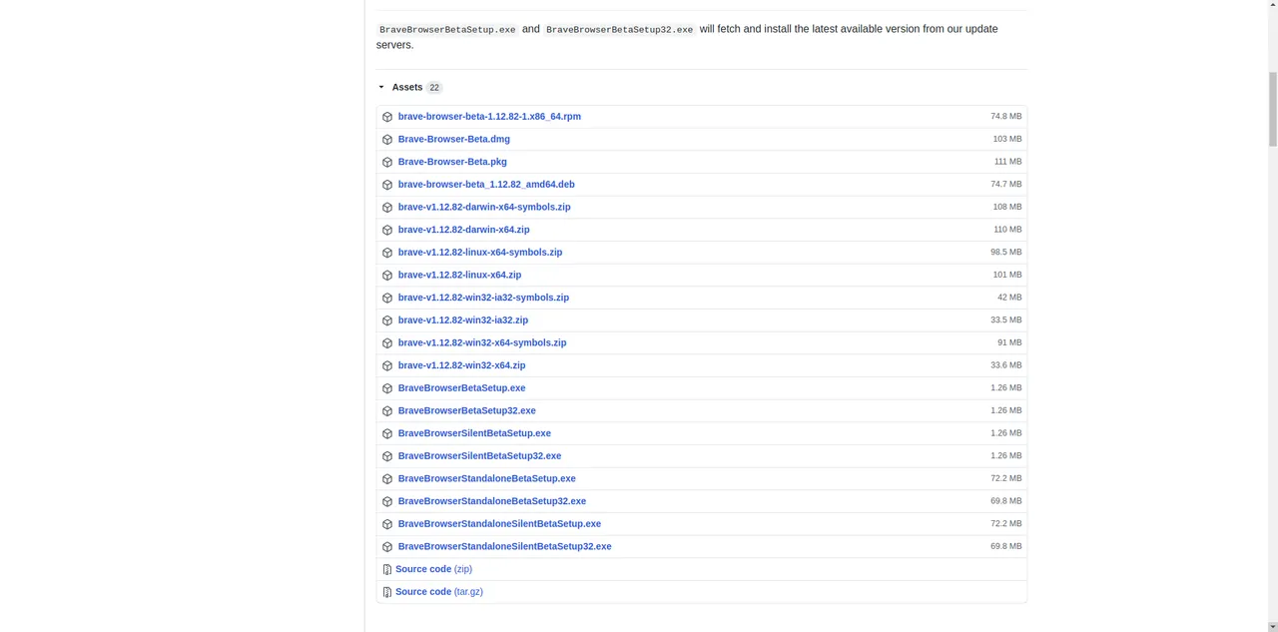The image size is (1278, 632).
Task: Click package icon beside BraveBrowserStandaloneBetaSetup.exe
Action: (x=387, y=479)
